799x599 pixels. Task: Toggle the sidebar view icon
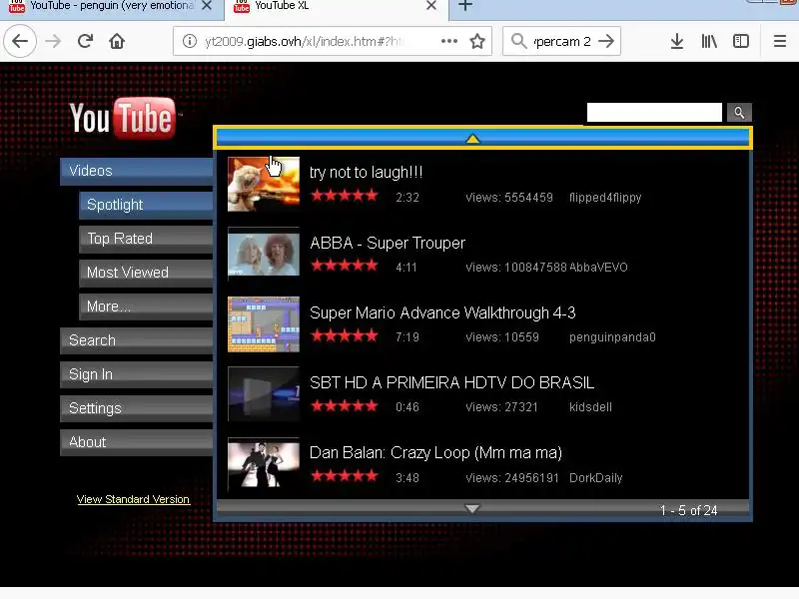(741, 41)
